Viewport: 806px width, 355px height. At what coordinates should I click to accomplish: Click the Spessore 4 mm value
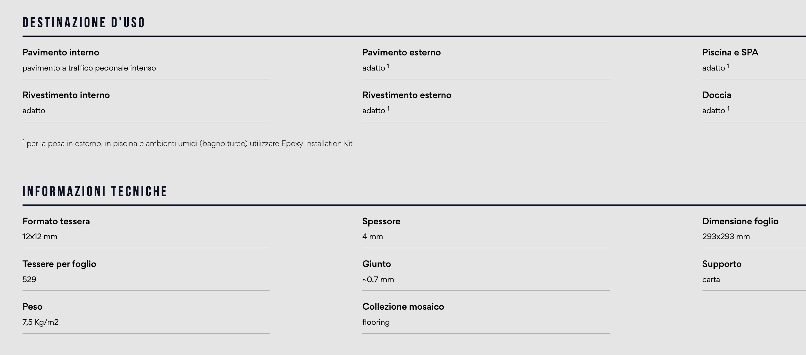click(373, 236)
